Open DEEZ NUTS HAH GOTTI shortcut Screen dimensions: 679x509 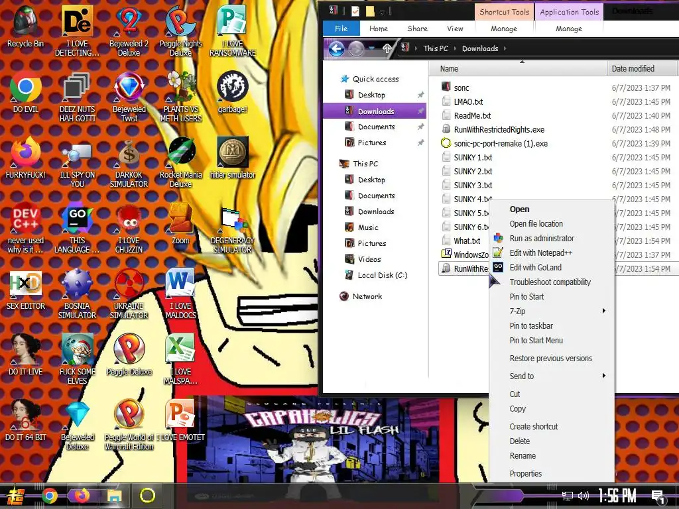tap(77, 96)
